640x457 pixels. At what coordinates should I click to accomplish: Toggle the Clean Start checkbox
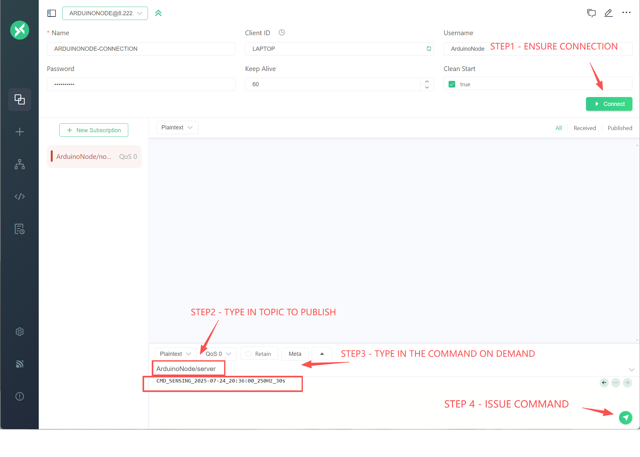pos(452,84)
